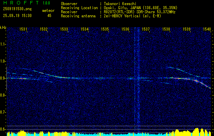Click the 1.0 kHz frequency label

(3, 61)
